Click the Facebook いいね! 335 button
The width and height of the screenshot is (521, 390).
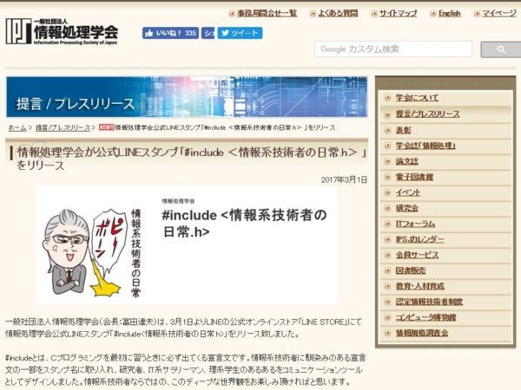170,33
